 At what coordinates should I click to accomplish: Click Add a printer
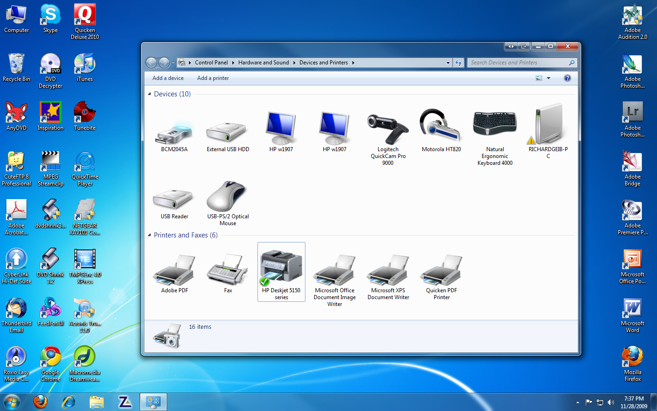(x=213, y=78)
